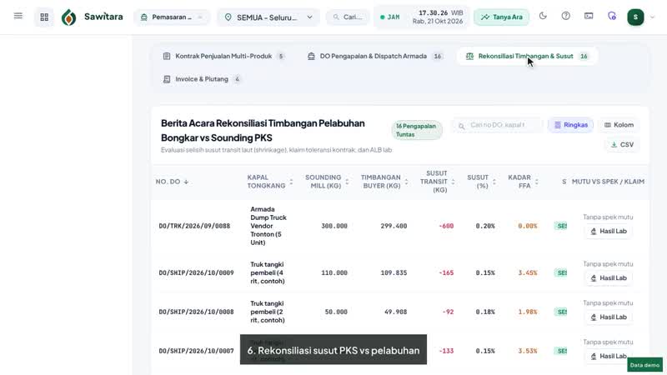Open Hasil Lab for DO/SHIP/2026/10/0008

coord(609,317)
